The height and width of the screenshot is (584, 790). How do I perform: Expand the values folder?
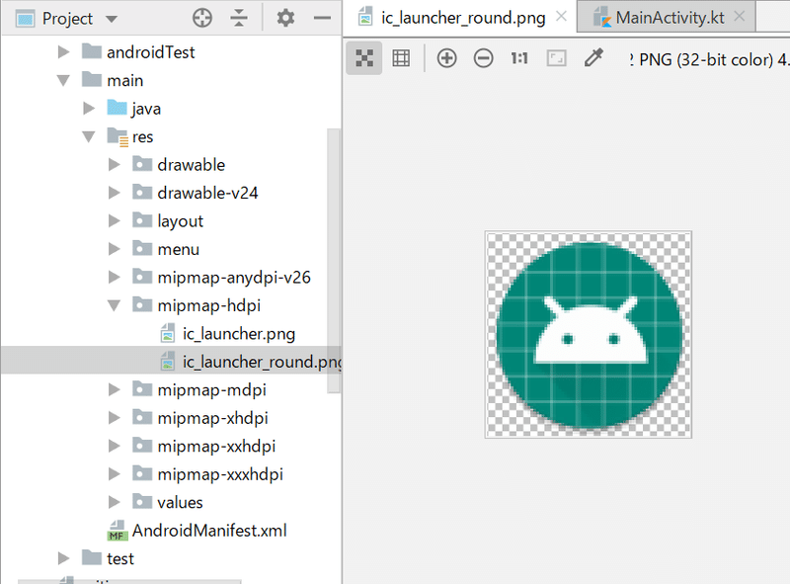[115, 502]
